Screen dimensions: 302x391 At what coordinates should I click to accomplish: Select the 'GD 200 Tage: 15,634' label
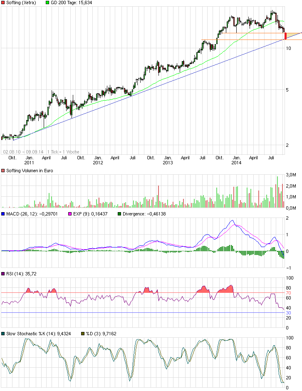(71, 3)
